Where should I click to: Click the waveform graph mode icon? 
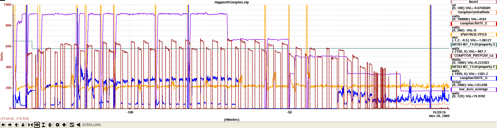(72, 125)
